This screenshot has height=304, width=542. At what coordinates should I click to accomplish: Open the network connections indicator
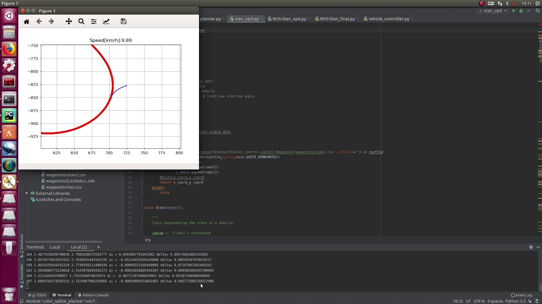point(500,3)
